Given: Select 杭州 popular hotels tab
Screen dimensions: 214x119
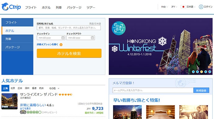Looking at the screenshot, I should 41,88.
